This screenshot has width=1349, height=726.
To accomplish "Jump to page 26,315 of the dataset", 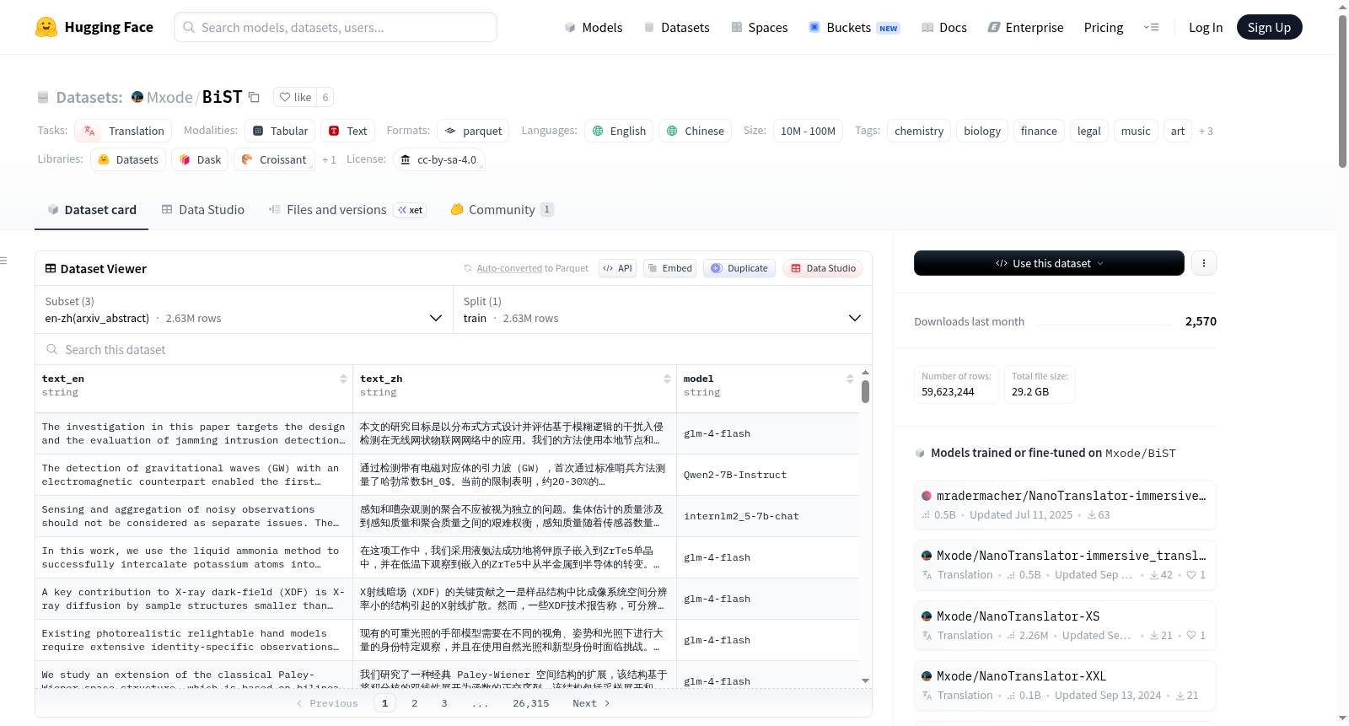I will pyautogui.click(x=530, y=703).
